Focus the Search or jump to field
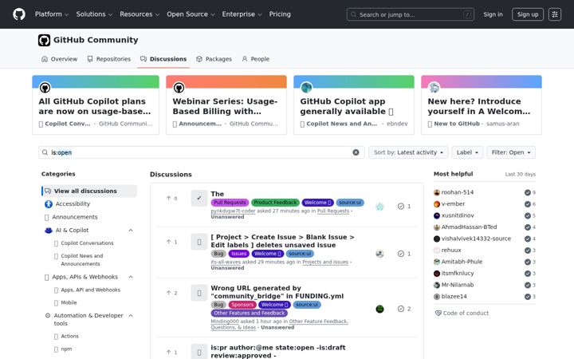Image resolution: width=574 pixels, height=359 pixels. pos(411,14)
